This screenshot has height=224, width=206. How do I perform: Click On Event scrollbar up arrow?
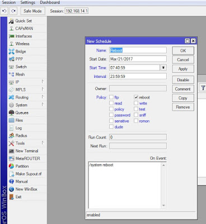[x=163, y=165]
